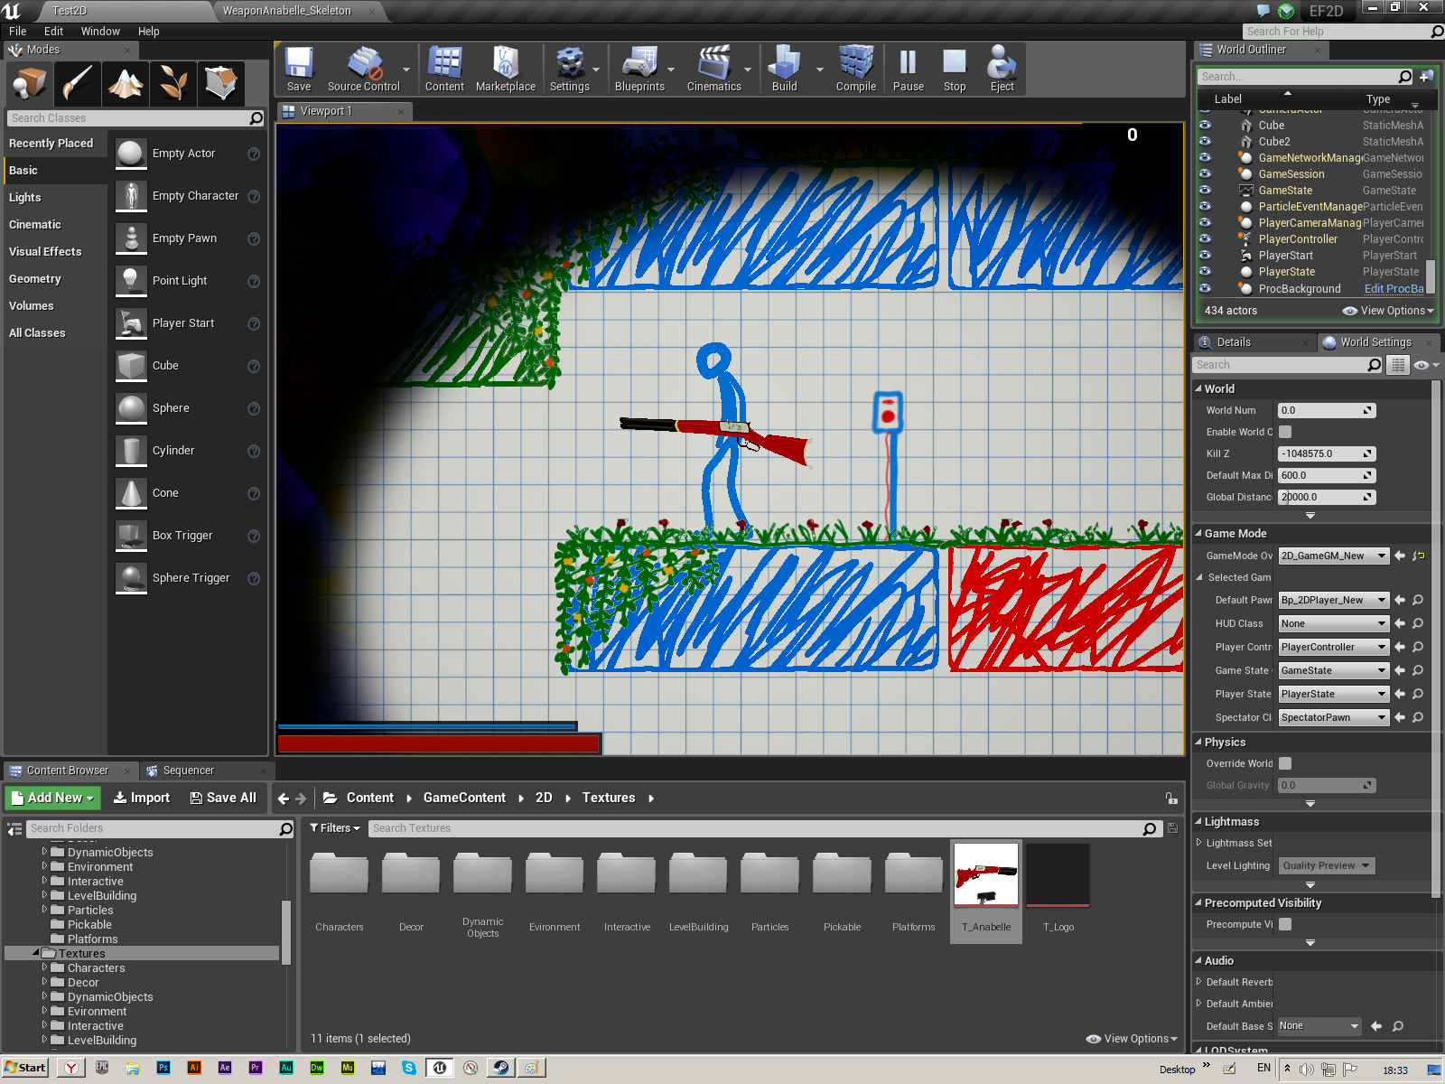Toggle visibility of Cube2 actor
Image resolution: width=1445 pixels, height=1084 pixels.
click(x=1205, y=142)
